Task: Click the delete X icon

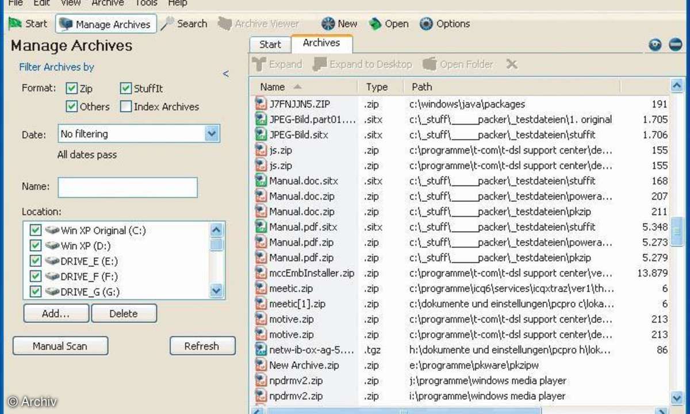Action: tap(512, 64)
